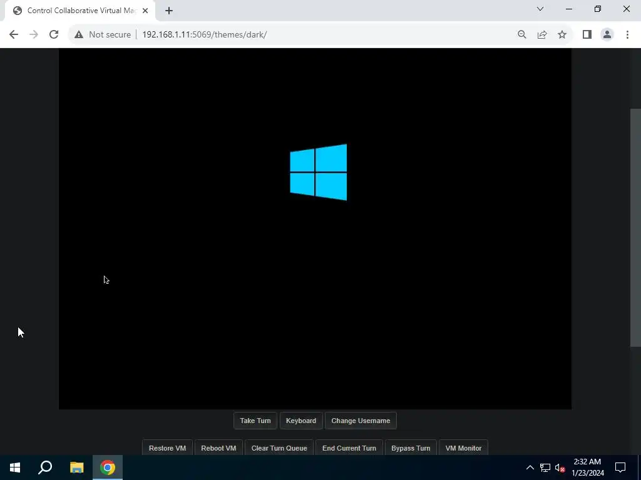The width and height of the screenshot is (641, 480).
Task: Open a new tab with the plus button
Action: tap(169, 11)
